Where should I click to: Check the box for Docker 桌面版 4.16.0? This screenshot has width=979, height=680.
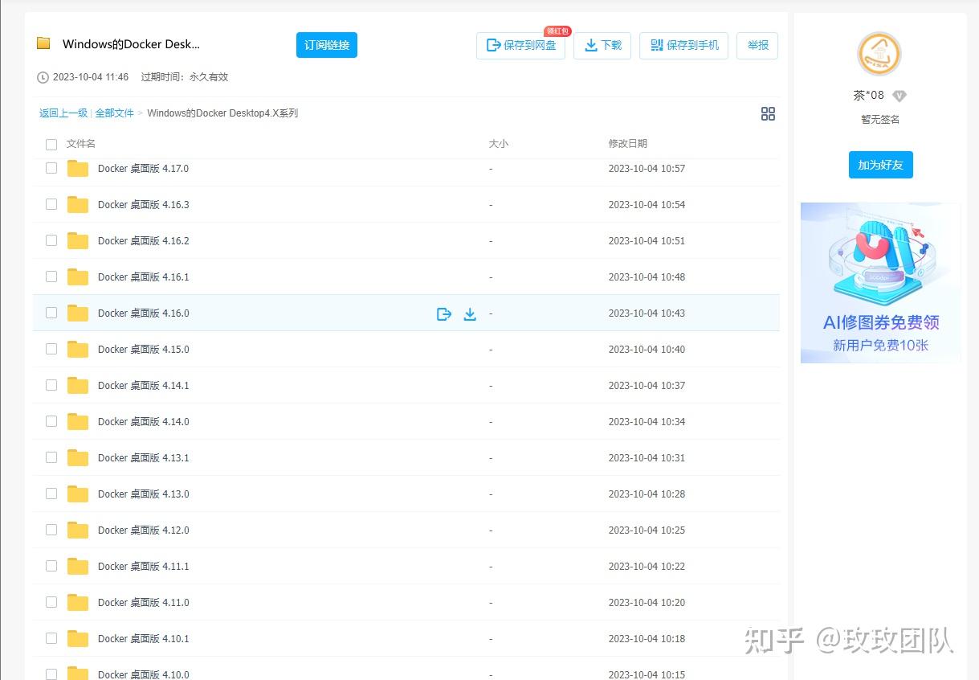click(51, 313)
